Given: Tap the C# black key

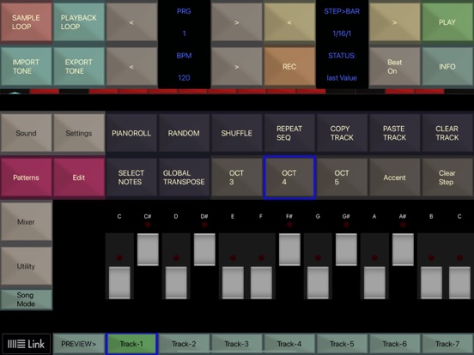Looking at the screenshot, I should pos(148,250).
